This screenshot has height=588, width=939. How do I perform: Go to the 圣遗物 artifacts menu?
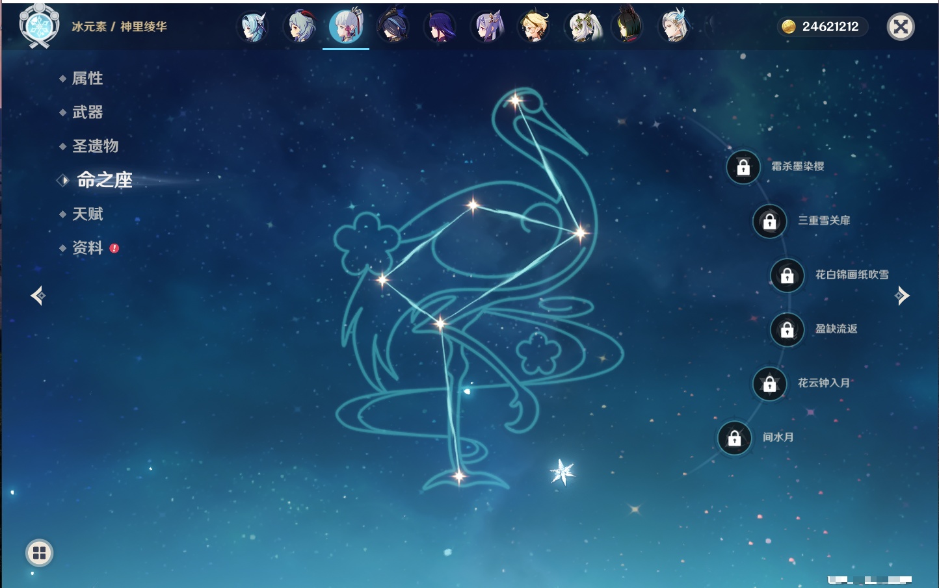coord(95,146)
